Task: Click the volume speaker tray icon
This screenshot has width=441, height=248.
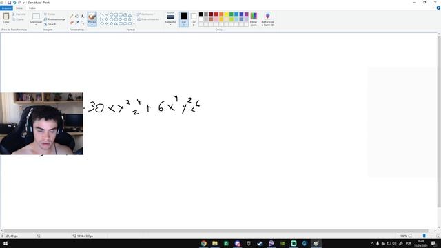Action: [394, 243]
